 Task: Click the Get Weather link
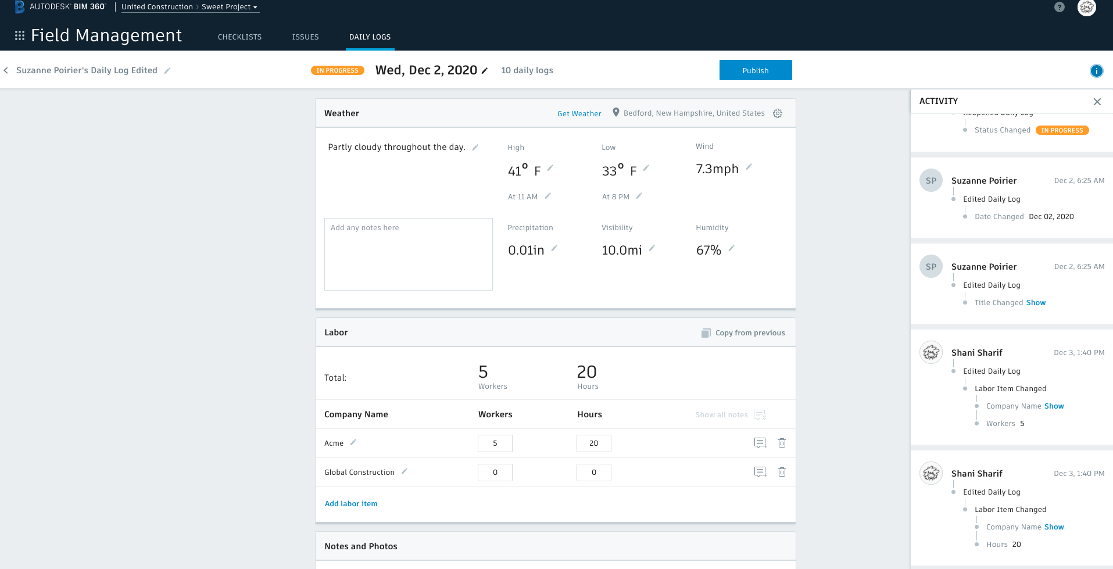(x=579, y=114)
